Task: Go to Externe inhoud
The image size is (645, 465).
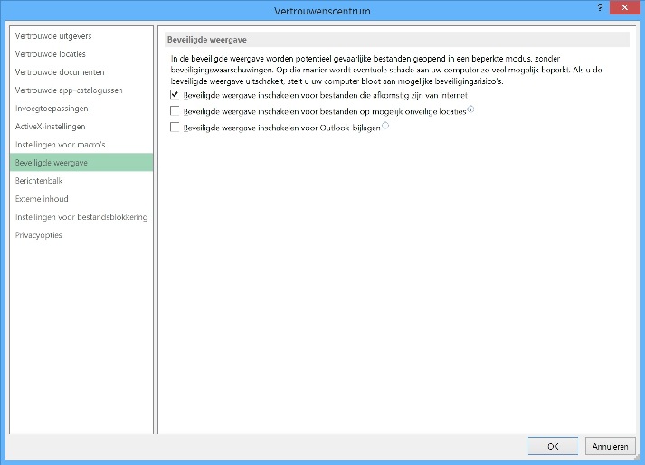Action: pos(42,199)
